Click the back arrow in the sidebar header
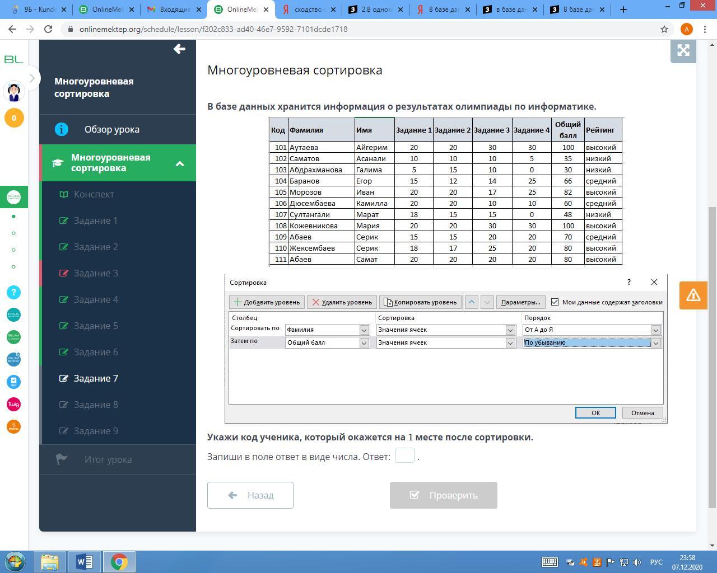Viewport: 717px width, 573px height. 179,49
